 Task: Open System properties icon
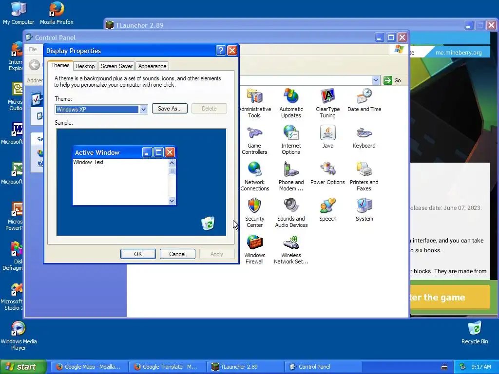pyautogui.click(x=364, y=210)
